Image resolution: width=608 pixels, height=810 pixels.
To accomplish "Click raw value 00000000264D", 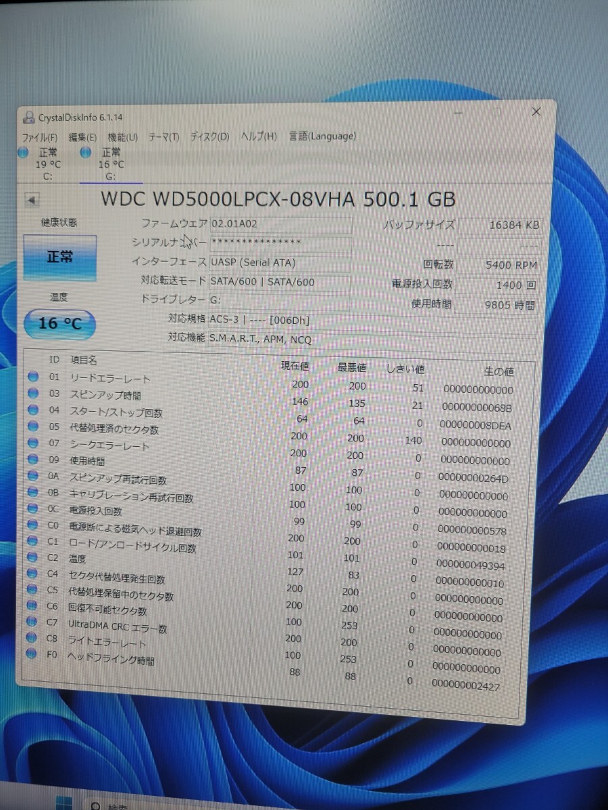I will (473, 479).
